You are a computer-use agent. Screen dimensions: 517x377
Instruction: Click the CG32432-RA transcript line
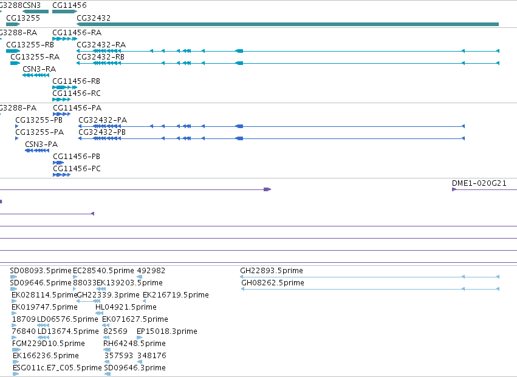tap(288, 51)
